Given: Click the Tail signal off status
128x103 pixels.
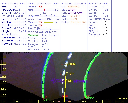Looking at the screenshot, I should [x=105, y=25].
